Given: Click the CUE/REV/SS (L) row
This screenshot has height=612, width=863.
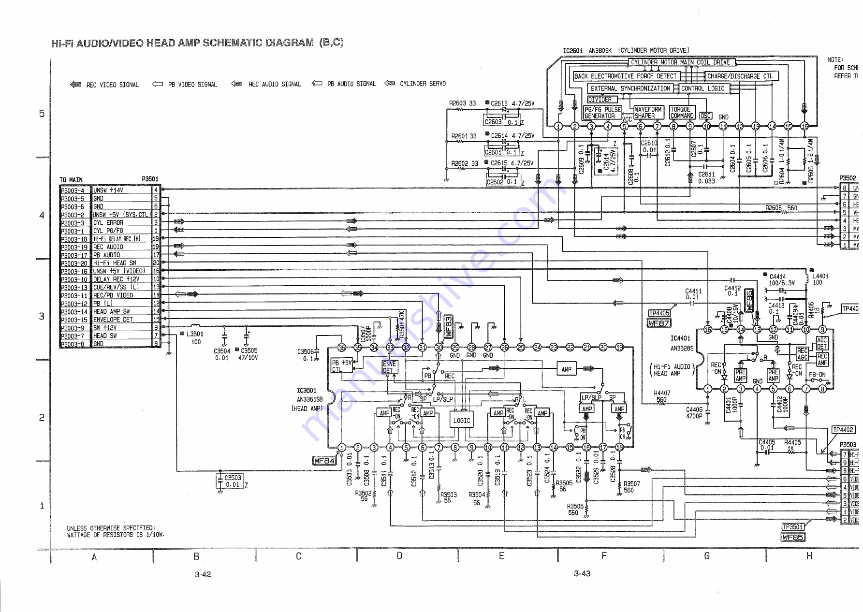Looking at the screenshot, I should point(110,287).
